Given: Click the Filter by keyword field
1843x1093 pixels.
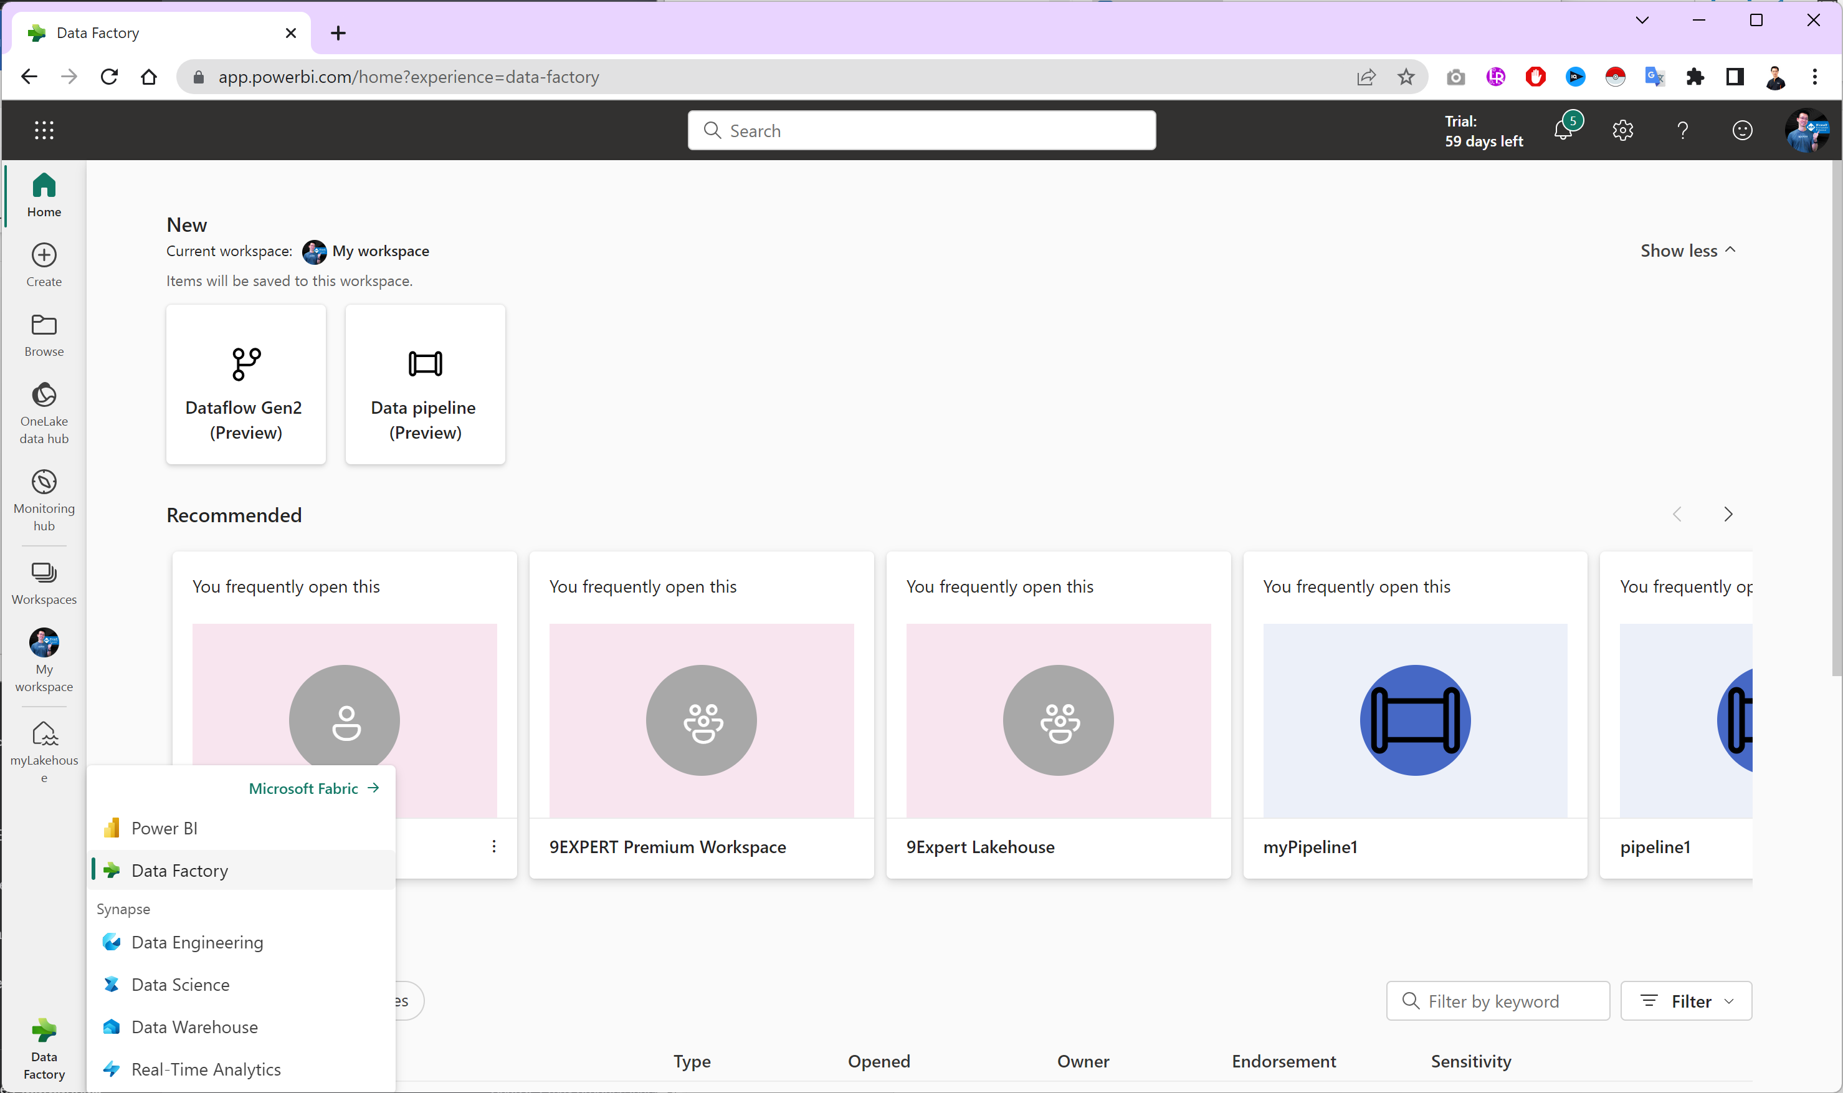Looking at the screenshot, I should pos(1497,1001).
